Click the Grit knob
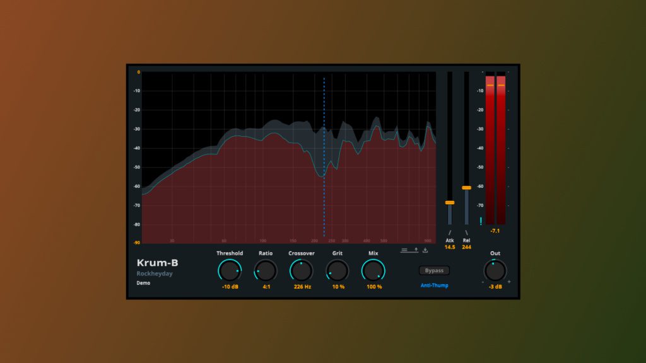 [x=338, y=271]
